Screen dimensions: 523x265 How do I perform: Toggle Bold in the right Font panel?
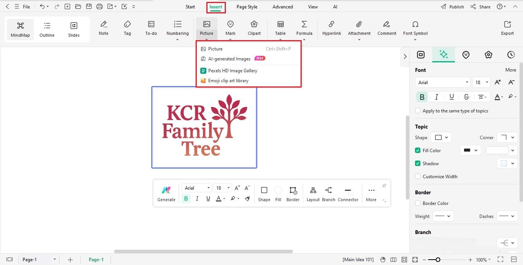[x=422, y=97]
